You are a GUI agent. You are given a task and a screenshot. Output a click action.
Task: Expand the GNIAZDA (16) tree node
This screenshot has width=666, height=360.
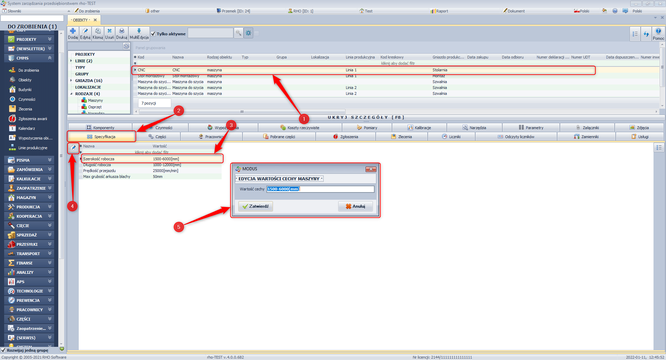tap(71, 81)
